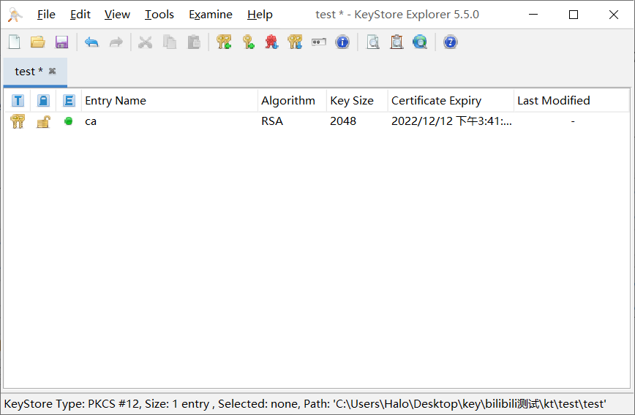Screen dimensions: 635x415
Task: Open the View menu
Action: 117,15
